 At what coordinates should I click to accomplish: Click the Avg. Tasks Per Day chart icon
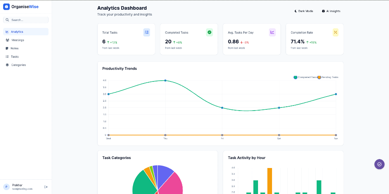(272, 32)
